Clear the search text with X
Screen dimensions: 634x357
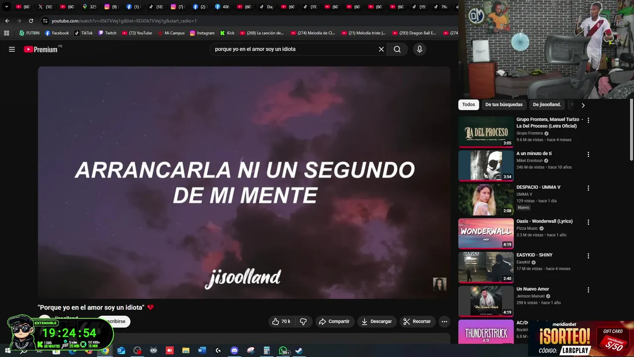381,49
